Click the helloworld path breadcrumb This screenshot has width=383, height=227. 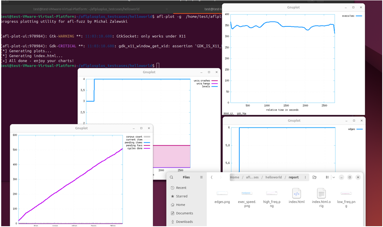(x=274, y=177)
